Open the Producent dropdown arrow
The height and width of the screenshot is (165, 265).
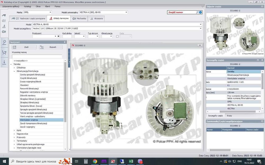(x=55, y=36)
